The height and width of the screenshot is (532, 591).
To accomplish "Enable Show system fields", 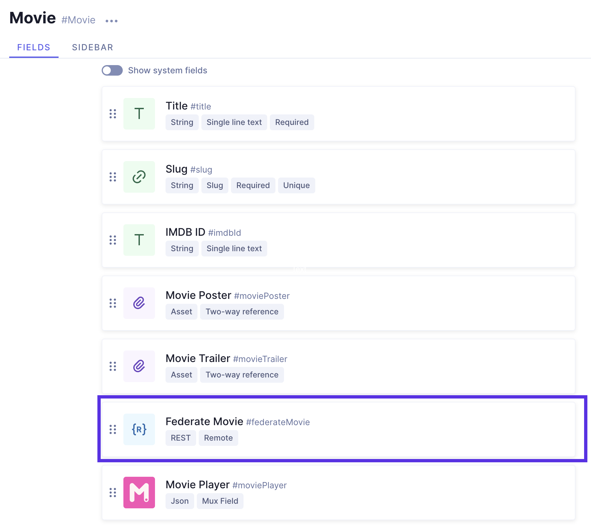I will pos(112,70).
